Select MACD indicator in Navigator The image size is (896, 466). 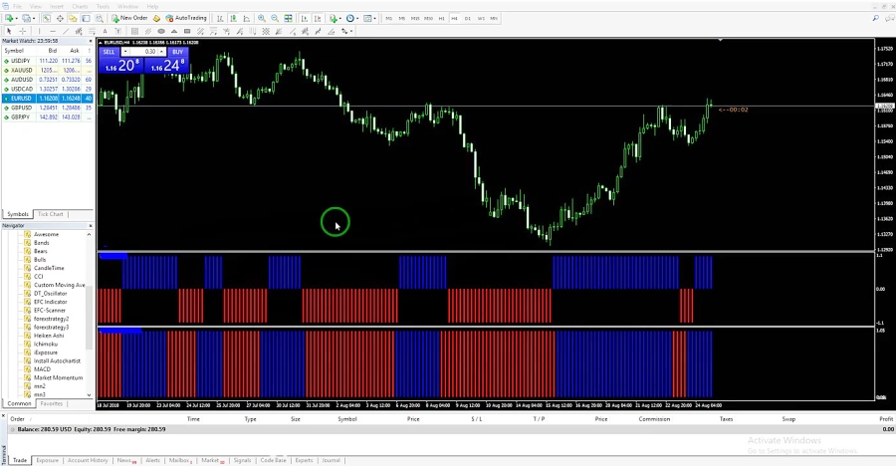(x=42, y=369)
